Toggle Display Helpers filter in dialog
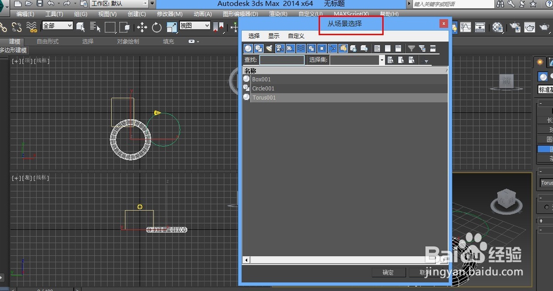 290,48
